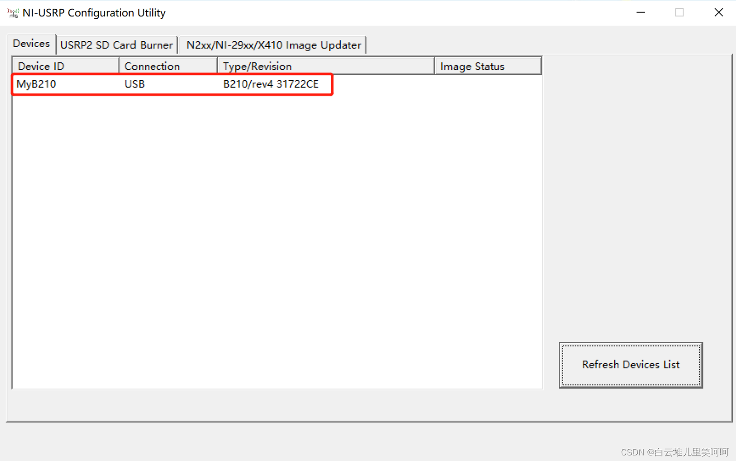Screen dimensions: 736x461
Task: Click the Image Status column header
Action: [x=488, y=66]
